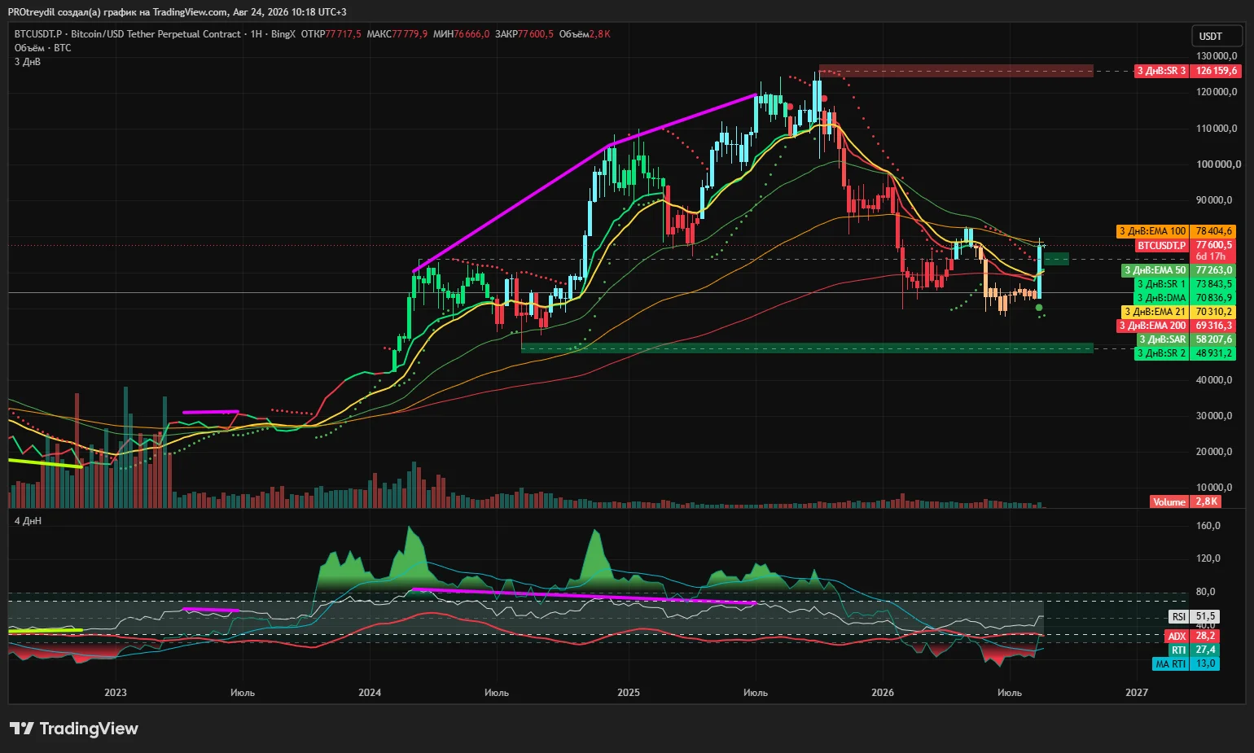Select the Объём · BTC volume legend

pos(42,48)
